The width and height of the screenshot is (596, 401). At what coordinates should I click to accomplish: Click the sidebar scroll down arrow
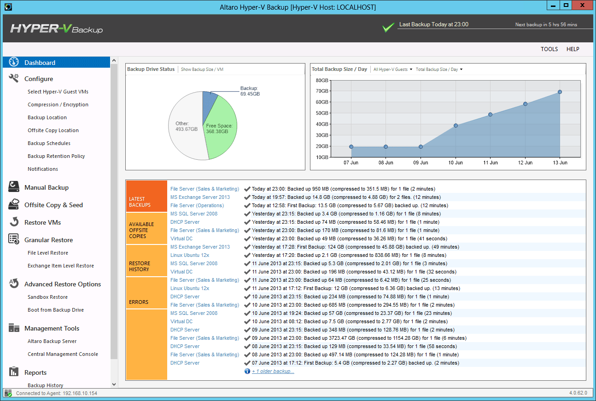[114, 384]
